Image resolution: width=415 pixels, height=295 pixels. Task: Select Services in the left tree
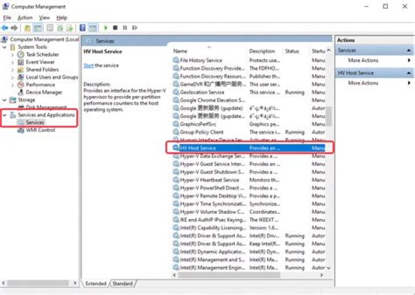[35, 122]
